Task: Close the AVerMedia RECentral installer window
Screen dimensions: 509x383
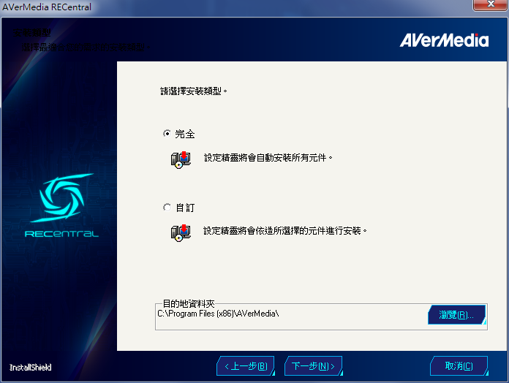Action: pyautogui.click(x=490, y=4)
